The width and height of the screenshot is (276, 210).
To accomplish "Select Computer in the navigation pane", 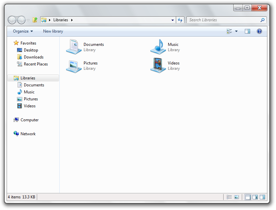I will [x=30, y=120].
